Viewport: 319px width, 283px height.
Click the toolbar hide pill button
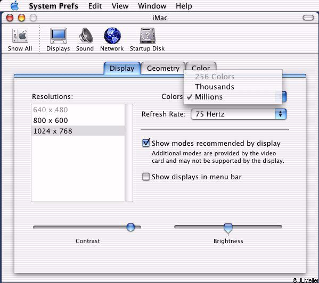308,18
